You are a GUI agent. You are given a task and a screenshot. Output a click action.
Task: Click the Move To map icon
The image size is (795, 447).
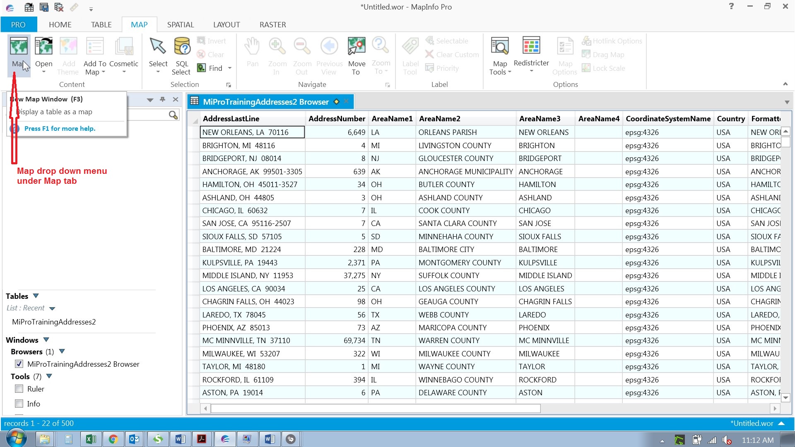(357, 46)
